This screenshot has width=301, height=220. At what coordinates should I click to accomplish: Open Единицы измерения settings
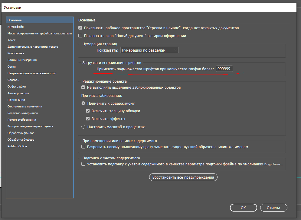click(x=40, y=60)
